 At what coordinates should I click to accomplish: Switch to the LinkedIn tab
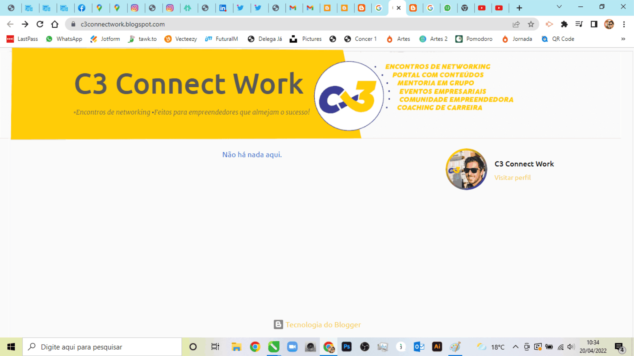(x=223, y=8)
